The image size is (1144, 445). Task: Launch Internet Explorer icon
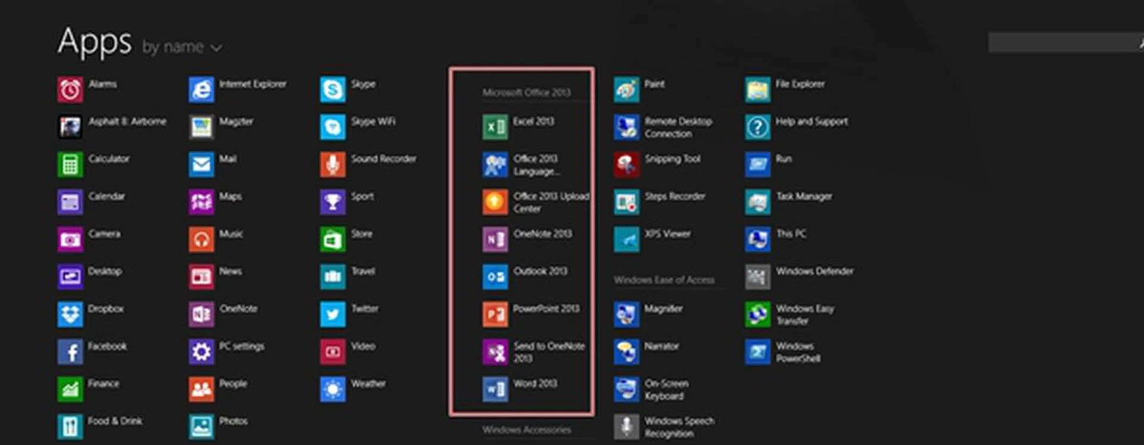click(201, 90)
